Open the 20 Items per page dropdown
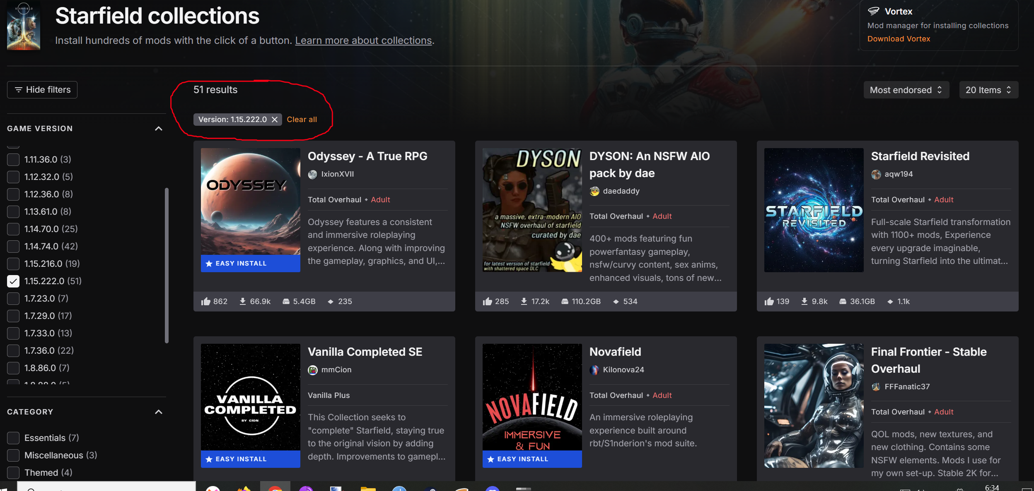Screen dimensions: 1034x491 [988, 90]
